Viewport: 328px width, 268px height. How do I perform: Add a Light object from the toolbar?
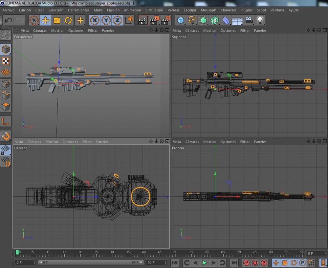point(260,20)
